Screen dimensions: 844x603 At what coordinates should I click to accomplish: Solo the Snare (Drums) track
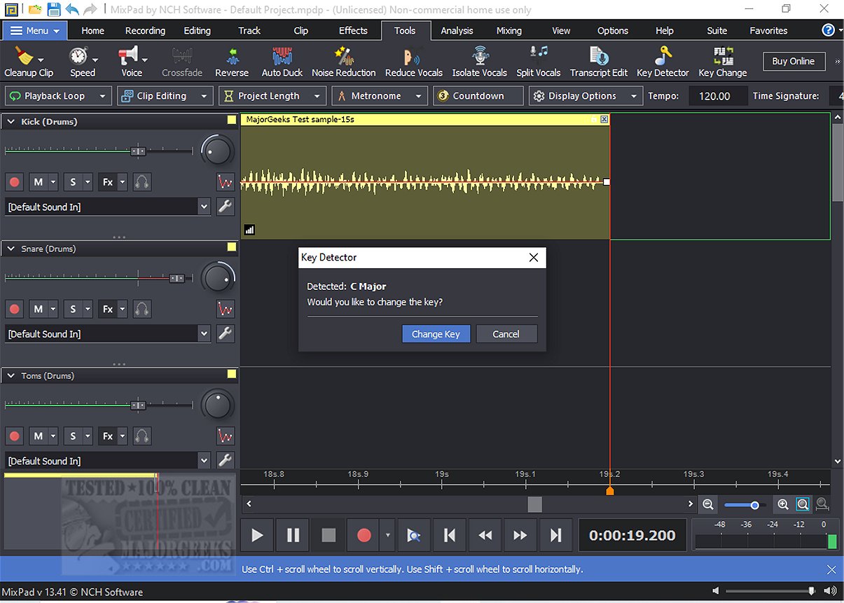tap(73, 309)
